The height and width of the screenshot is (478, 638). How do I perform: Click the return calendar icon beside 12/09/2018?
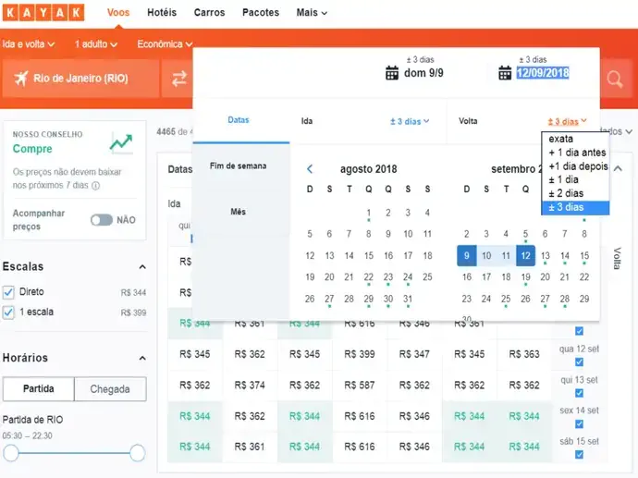point(505,73)
